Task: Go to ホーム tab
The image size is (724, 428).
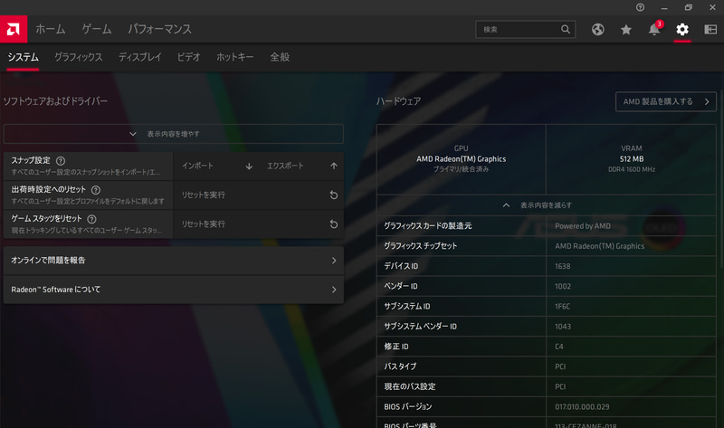Action: [51, 29]
